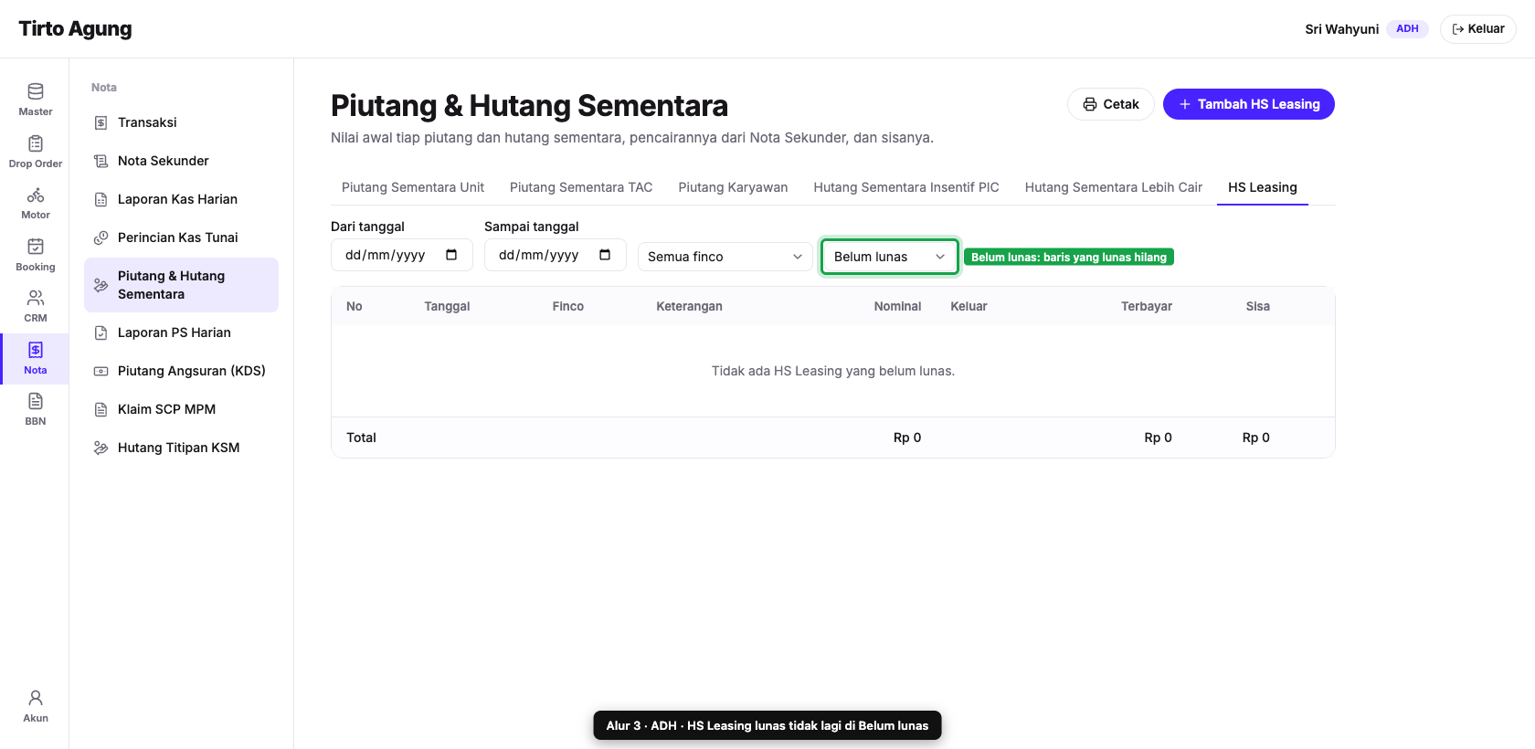Click the Terbayar column header
1535x749 pixels.
coord(1147,307)
